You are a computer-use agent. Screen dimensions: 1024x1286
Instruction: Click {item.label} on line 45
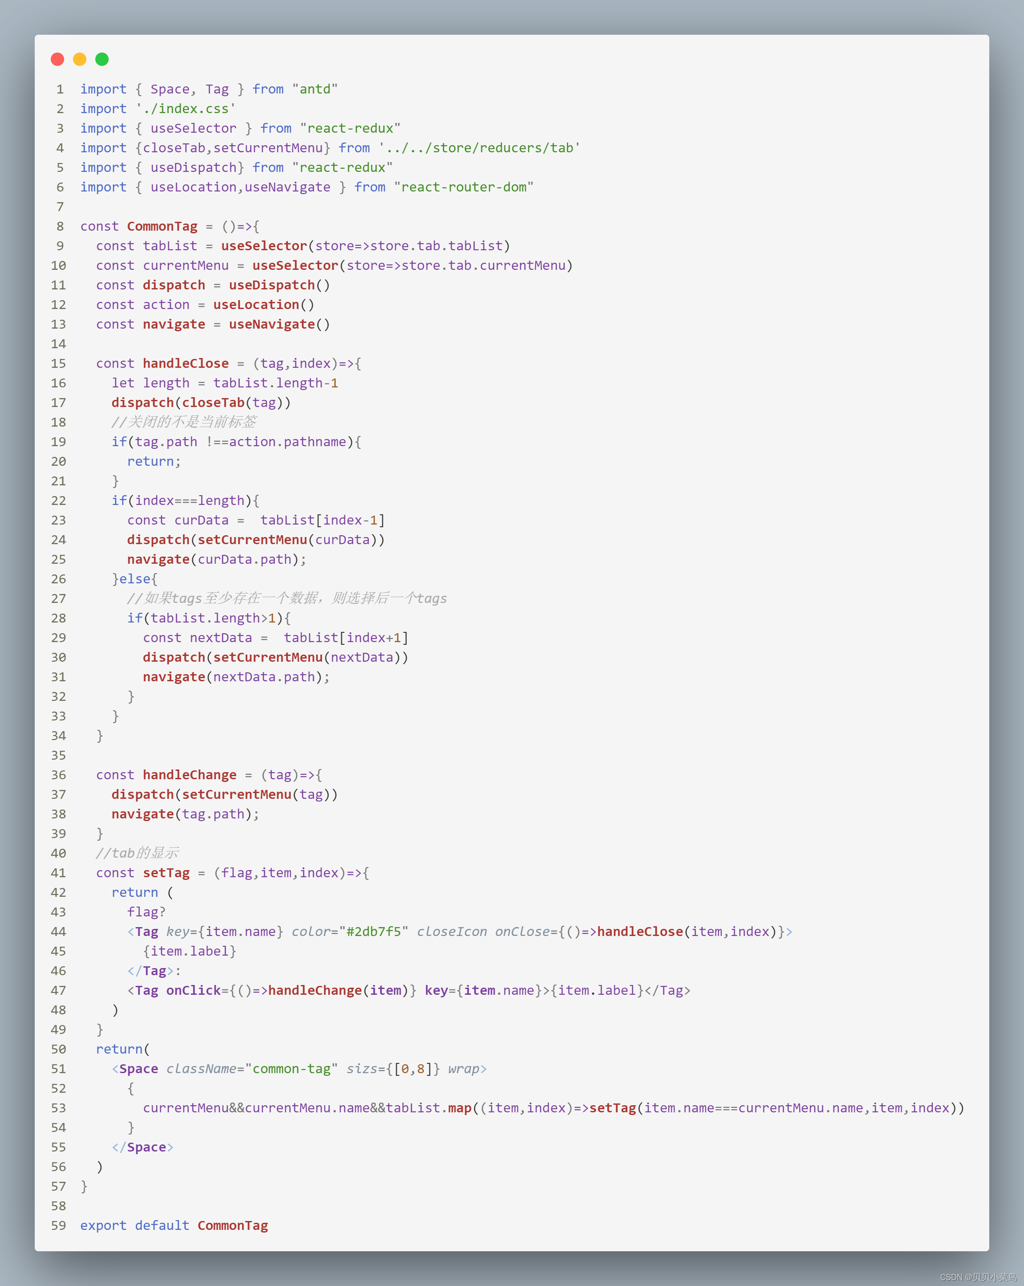(190, 952)
